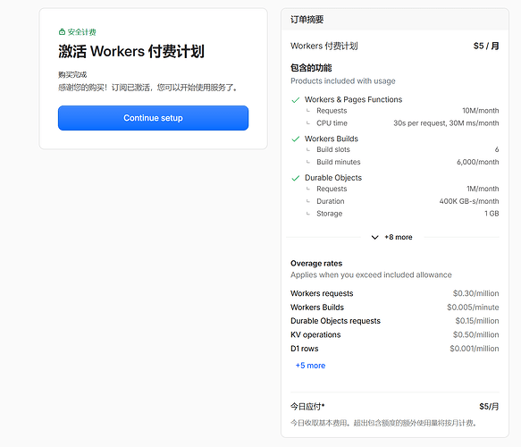The width and height of the screenshot is (521, 447).
Task: Click the $0.001/million rate
Action: tap(475, 349)
